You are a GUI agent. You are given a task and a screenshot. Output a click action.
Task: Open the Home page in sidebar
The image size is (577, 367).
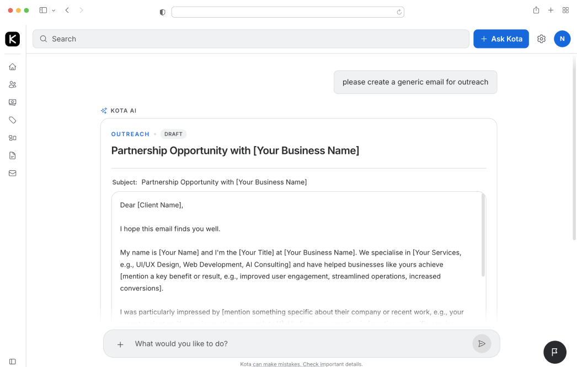click(13, 67)
